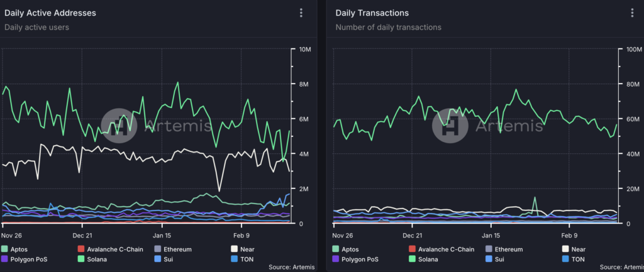Image resolution: width=644 pixels, height=272 pixels.
Task: Click the Daily Transactions panel title
Action: pyautogui.click(x=372, y=13)
